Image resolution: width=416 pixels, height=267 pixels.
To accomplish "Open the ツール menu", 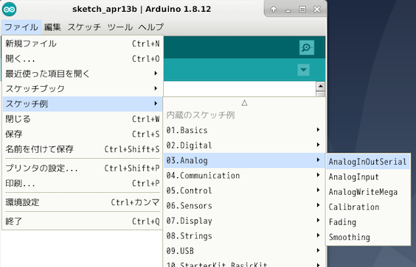I will pos(120,27).
